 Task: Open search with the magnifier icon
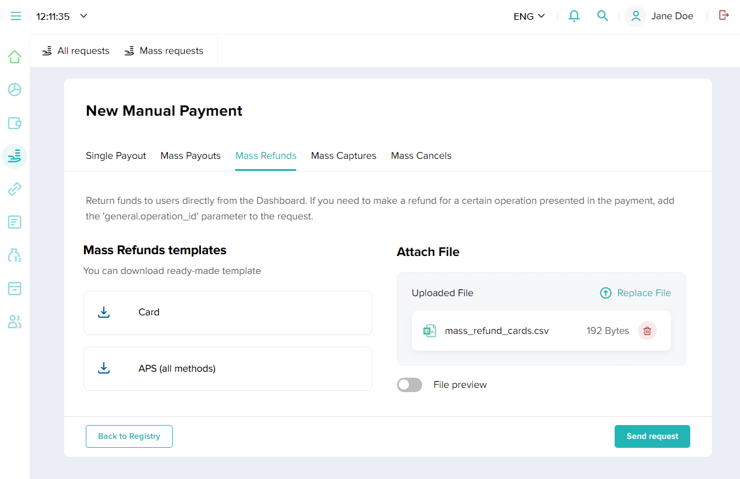603,16
